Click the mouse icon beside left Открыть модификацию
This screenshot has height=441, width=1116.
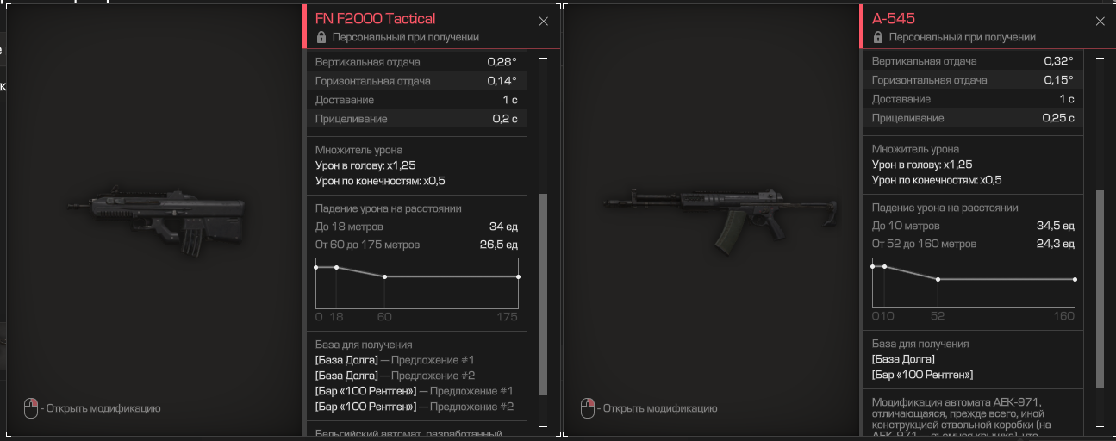click(x=31, y=408)
